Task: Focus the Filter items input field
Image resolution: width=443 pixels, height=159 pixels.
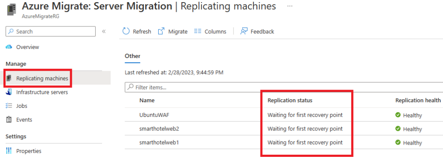Action: pyautogui.click(x=284, y=87)
